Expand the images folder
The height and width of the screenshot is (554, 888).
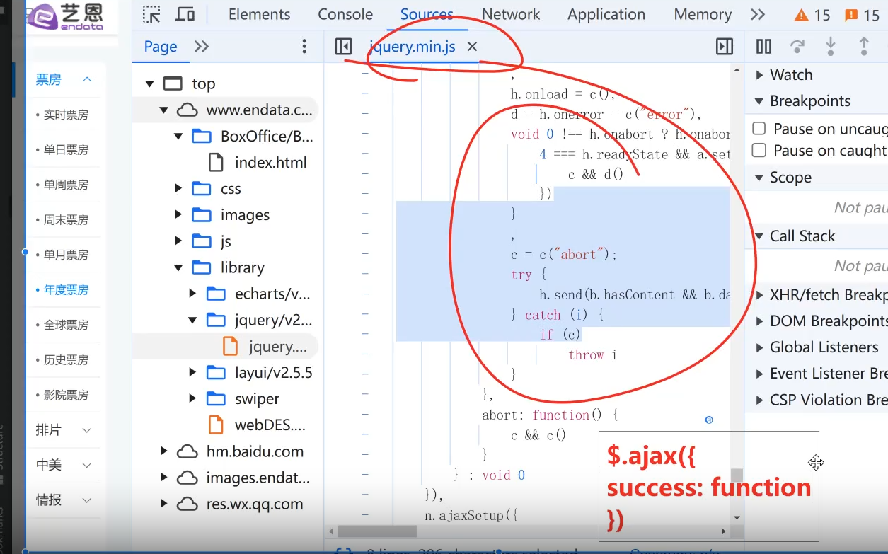pos(178,215)
